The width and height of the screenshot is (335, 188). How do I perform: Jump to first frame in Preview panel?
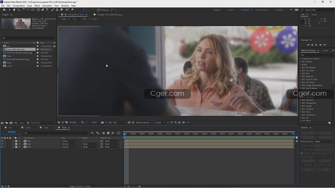click(308, 45)
